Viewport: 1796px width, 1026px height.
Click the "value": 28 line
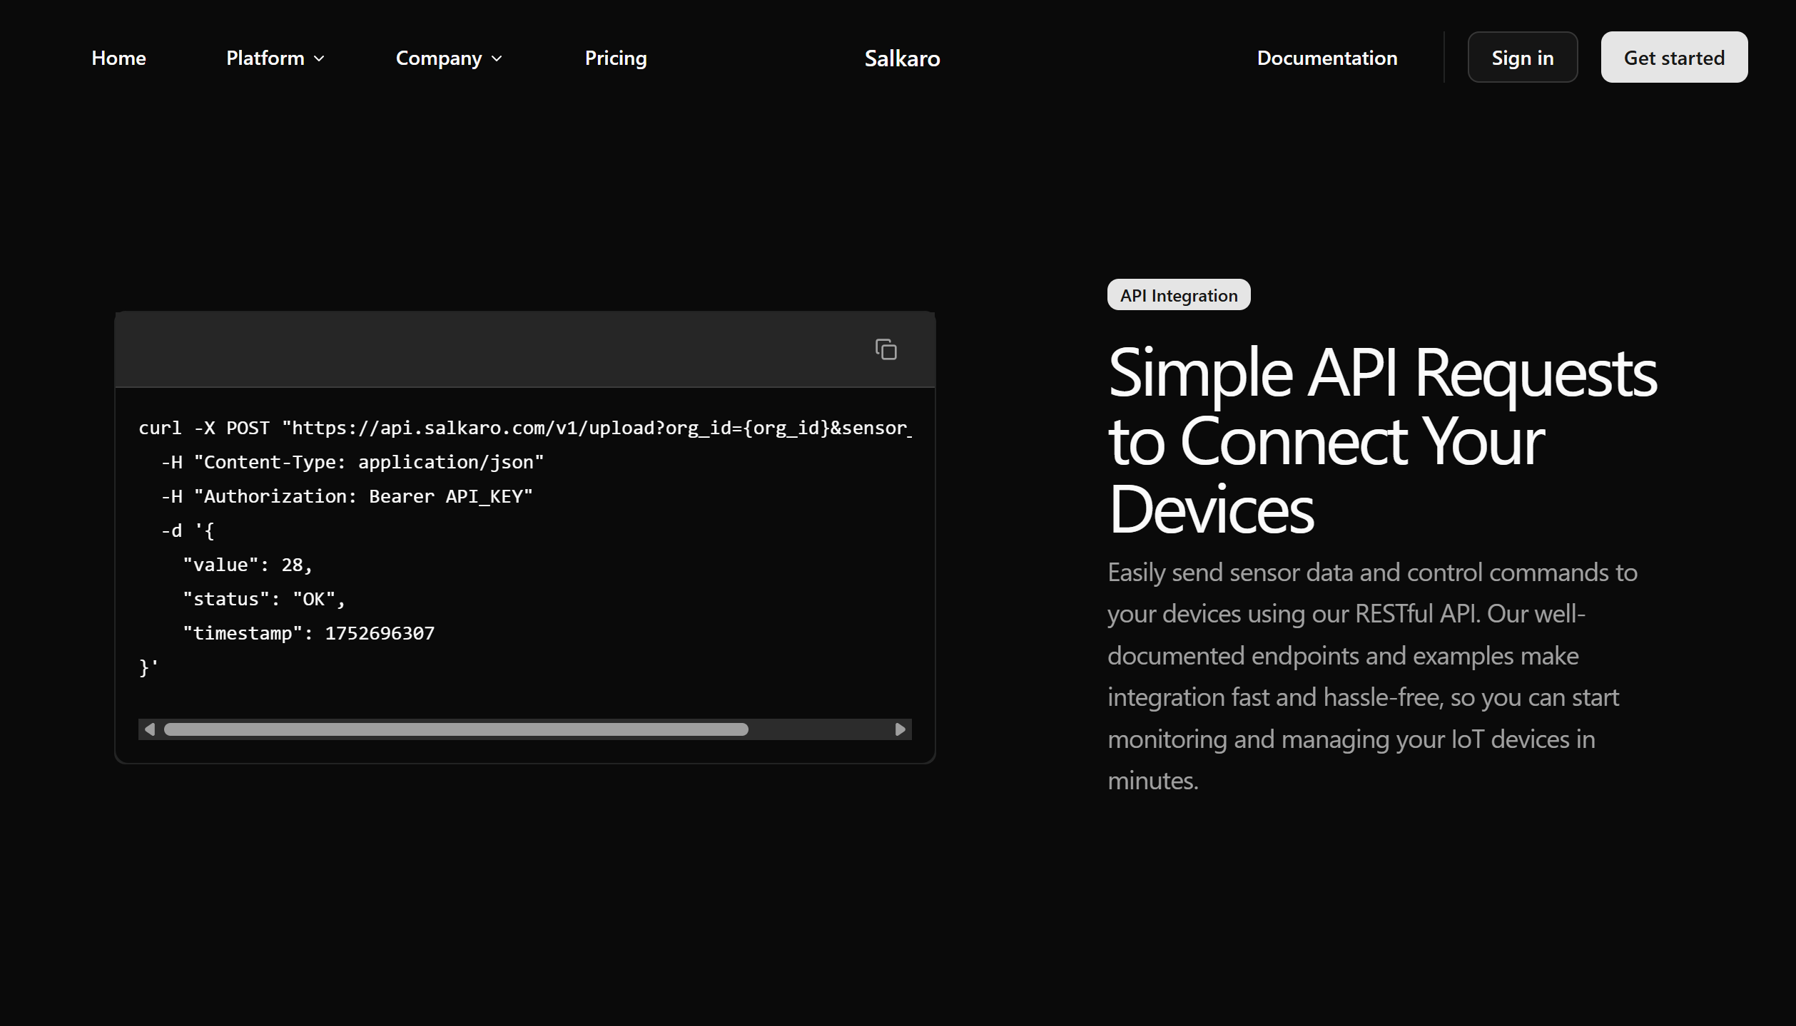click(248, 565)
